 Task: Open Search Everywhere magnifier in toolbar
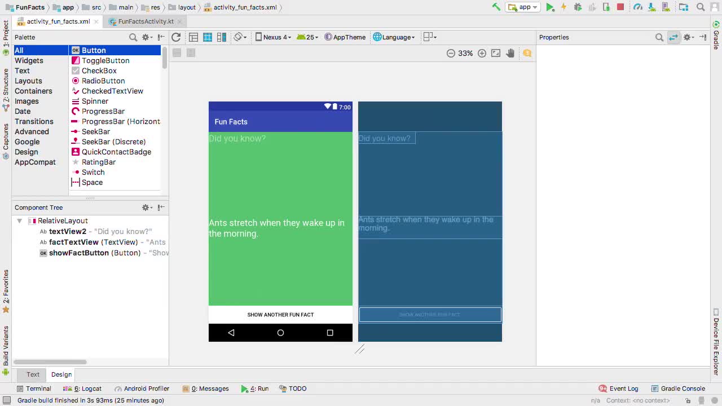(701, 7)
